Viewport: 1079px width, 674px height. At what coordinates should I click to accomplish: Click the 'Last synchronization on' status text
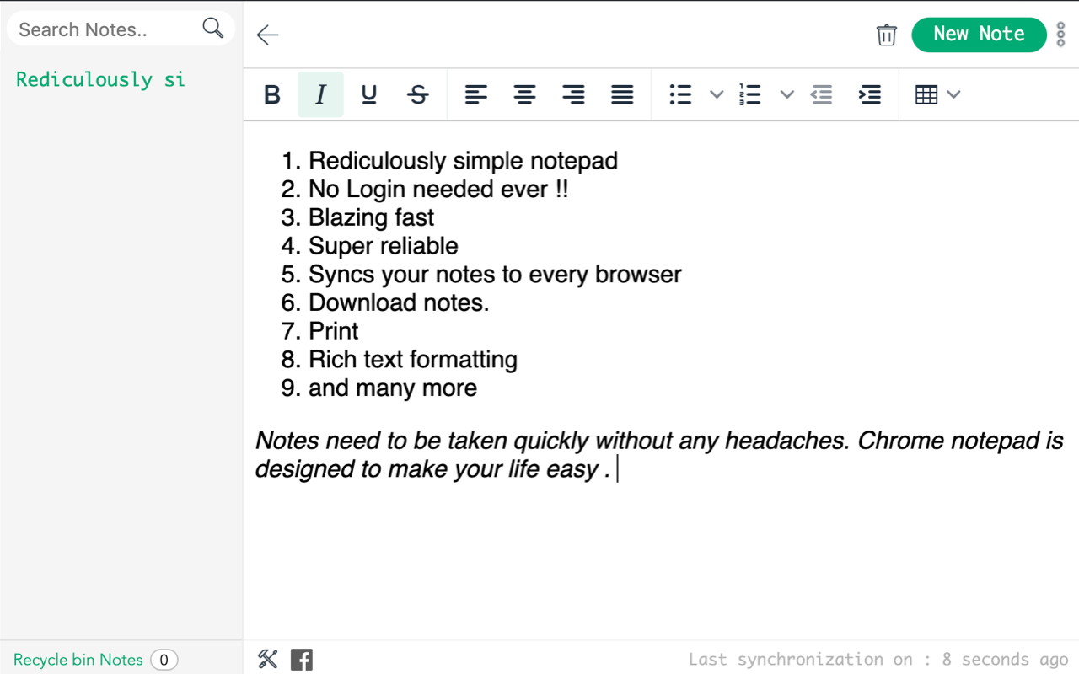point(878,660)
